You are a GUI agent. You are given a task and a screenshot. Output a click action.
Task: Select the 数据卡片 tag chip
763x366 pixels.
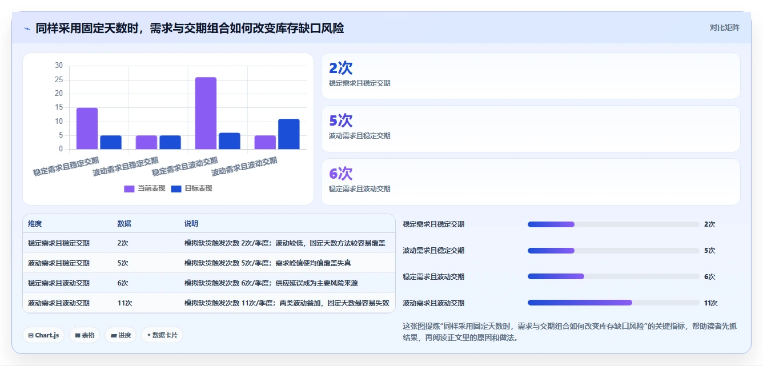[x=162, y=335]
